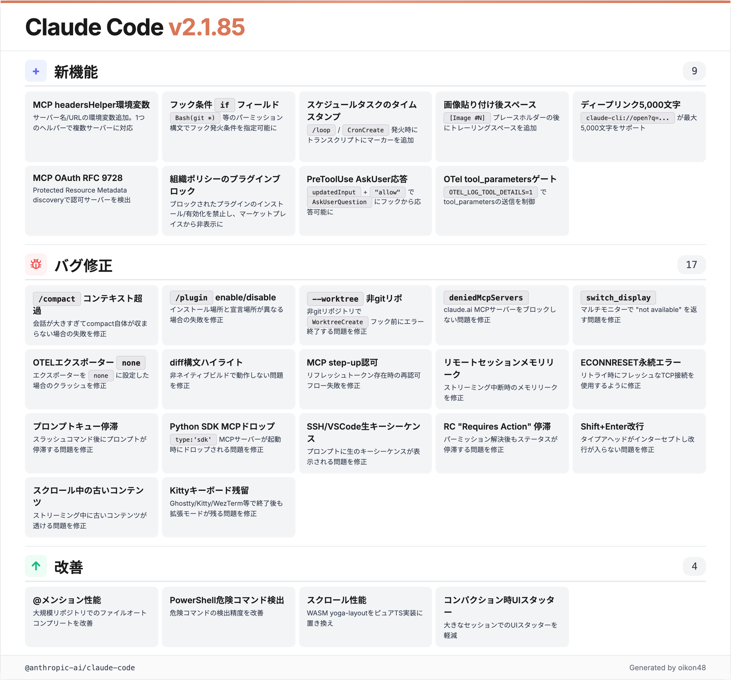Image resolution: width=731 pixels, height=680 pixels.
Task: Click the "updatedInput" code chip
Action: (x=334, y=192)
